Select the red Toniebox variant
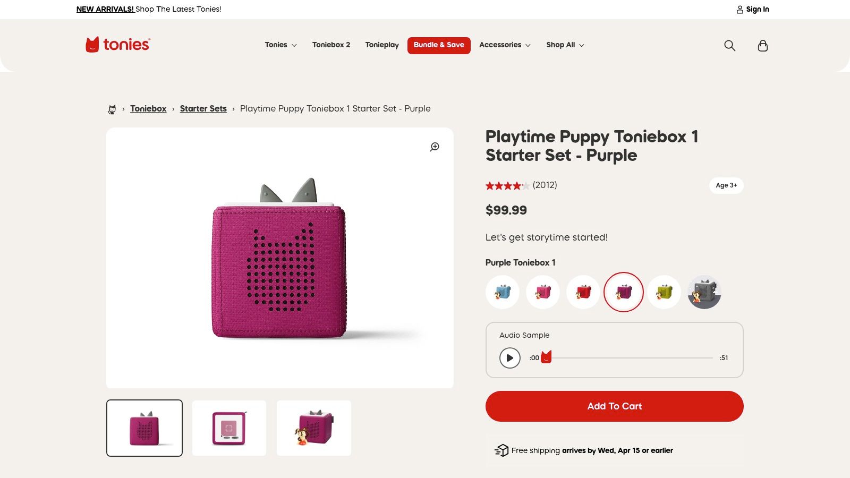Viewport: 850px width, 478px height. [x=583, y=292]
